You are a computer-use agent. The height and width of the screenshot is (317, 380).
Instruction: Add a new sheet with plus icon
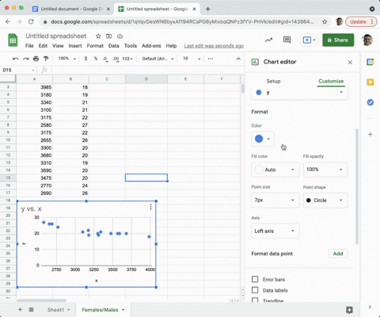click(x=20, y=309)
